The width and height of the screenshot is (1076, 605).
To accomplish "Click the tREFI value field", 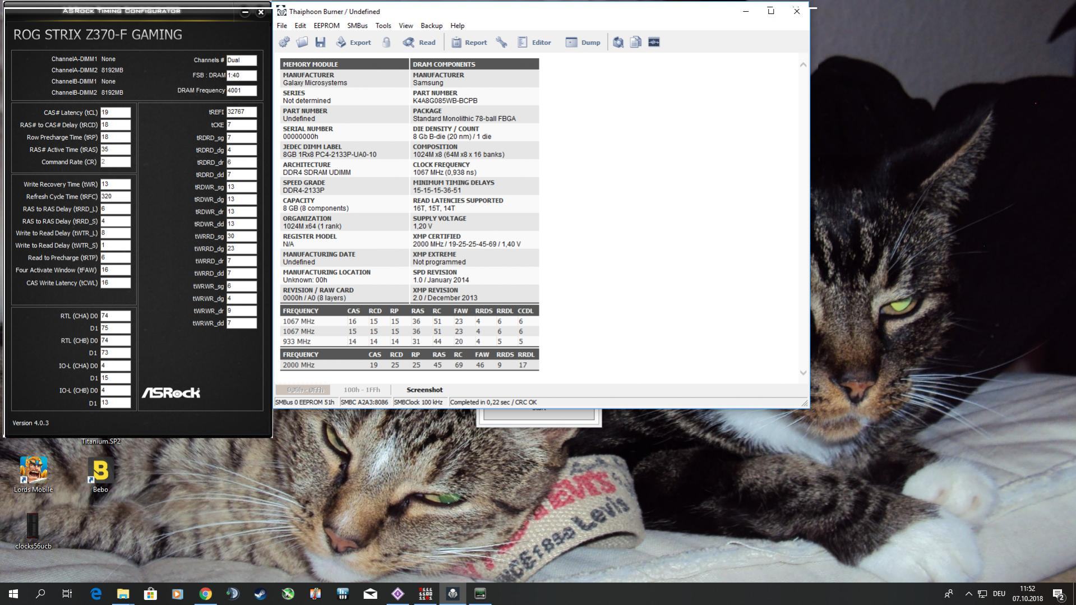I will [242, 112].
